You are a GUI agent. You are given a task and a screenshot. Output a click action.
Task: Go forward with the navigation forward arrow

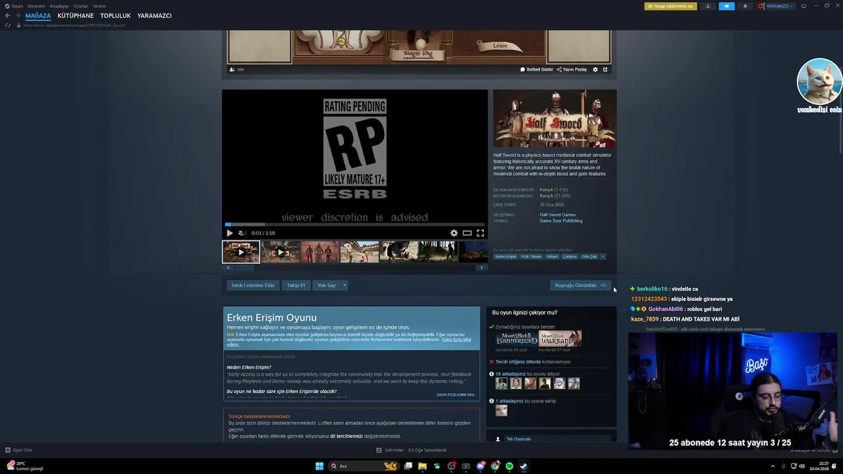point(18,16)
